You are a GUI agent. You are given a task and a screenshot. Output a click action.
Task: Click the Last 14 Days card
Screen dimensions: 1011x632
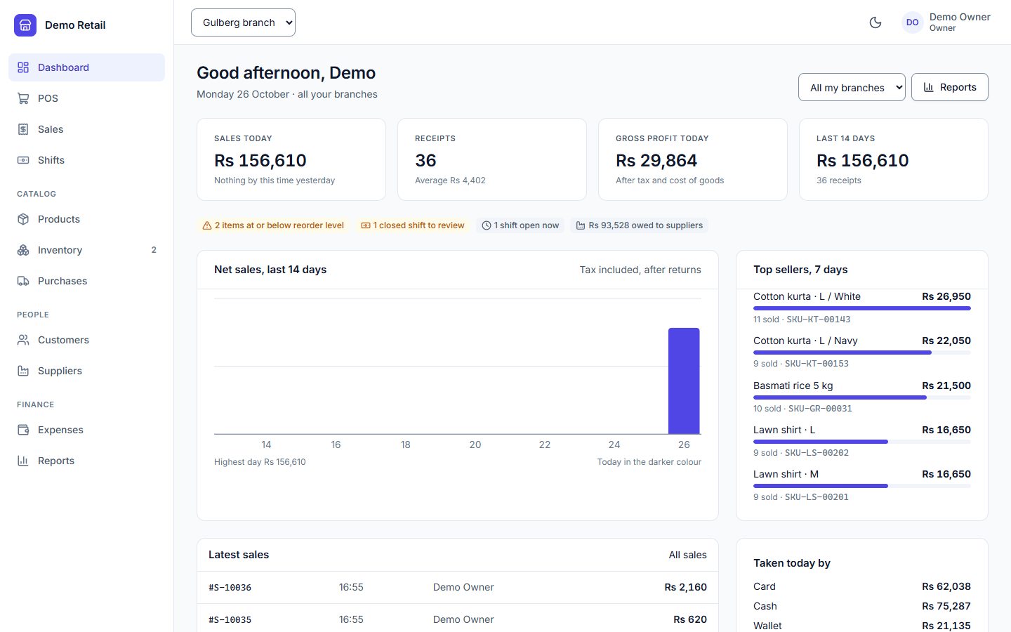click(x=894, y=159)
